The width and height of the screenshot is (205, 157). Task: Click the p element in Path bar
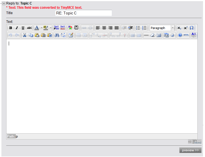pos(17,136)
